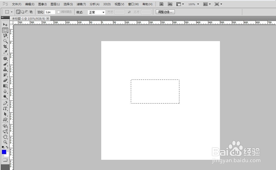Viewport: 276px width, 170px height.
Task: Open the 窗口(W) menu
Action: pos(133,4)
